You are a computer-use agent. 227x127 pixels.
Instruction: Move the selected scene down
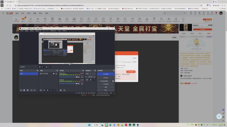(x=34, y=90)
